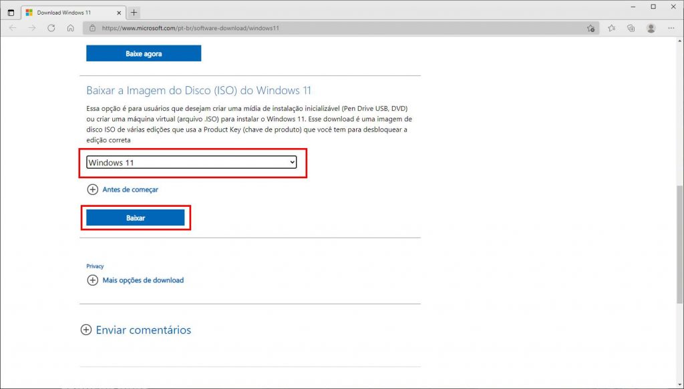Click the Privacy link
The width and height of the screenshot is (684, 389).
coord(95,266)
